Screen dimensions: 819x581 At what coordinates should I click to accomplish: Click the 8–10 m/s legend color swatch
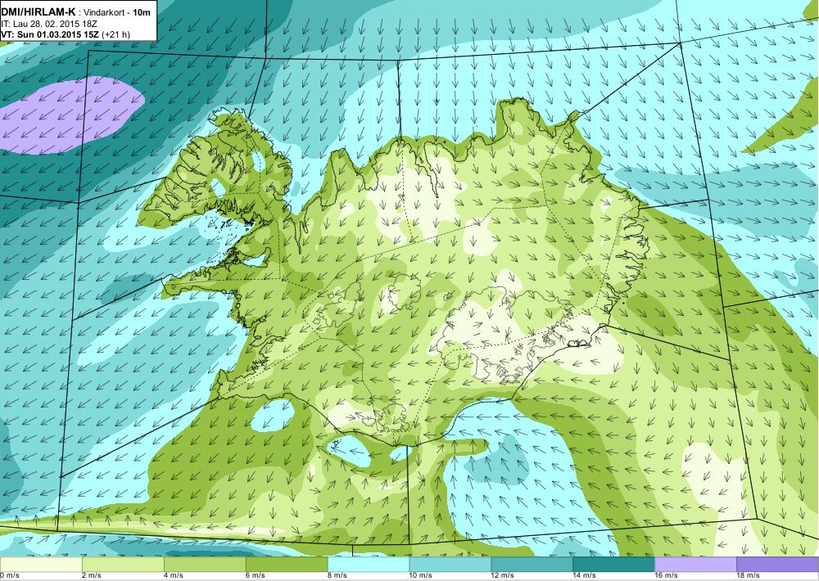(x=369, y=565)
